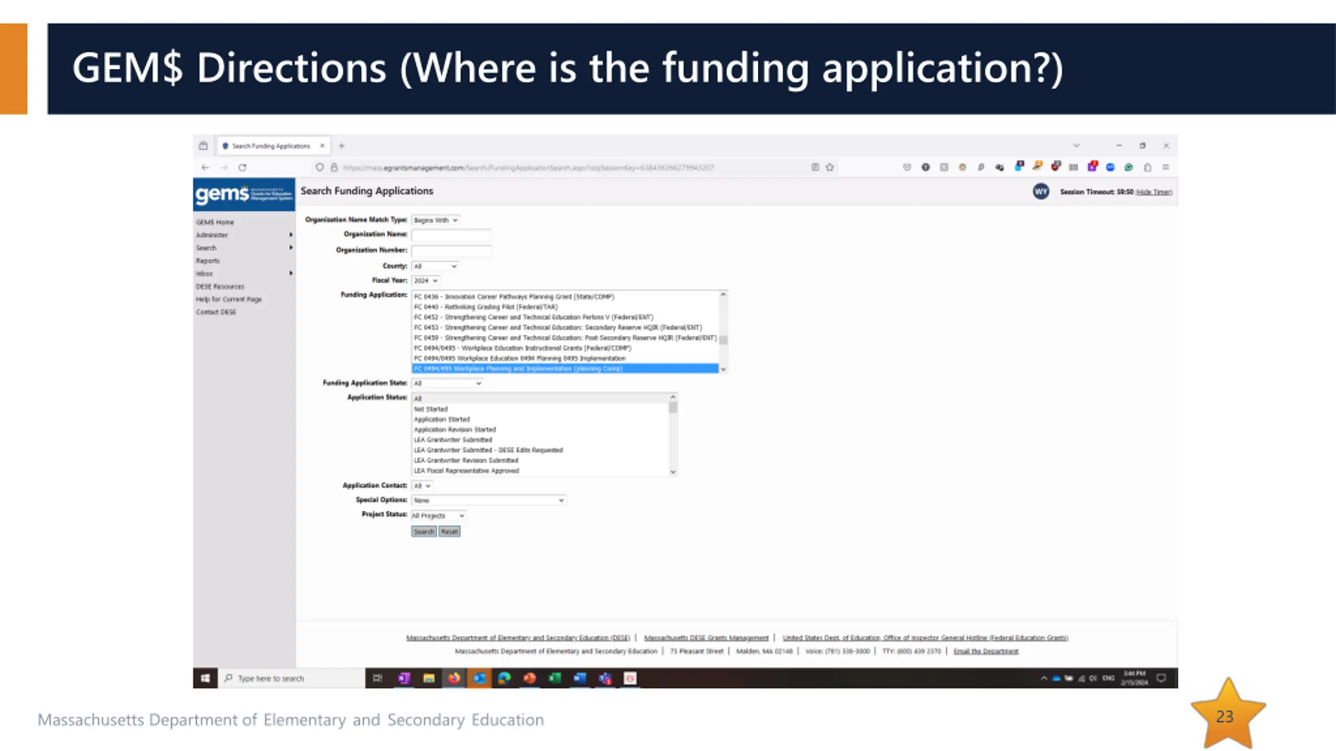Screen dimensions: 1336x751
Task: Open the Massachusetts Department of Elementary and Secondary Education (DESE) link
Action: click(518, 638)
